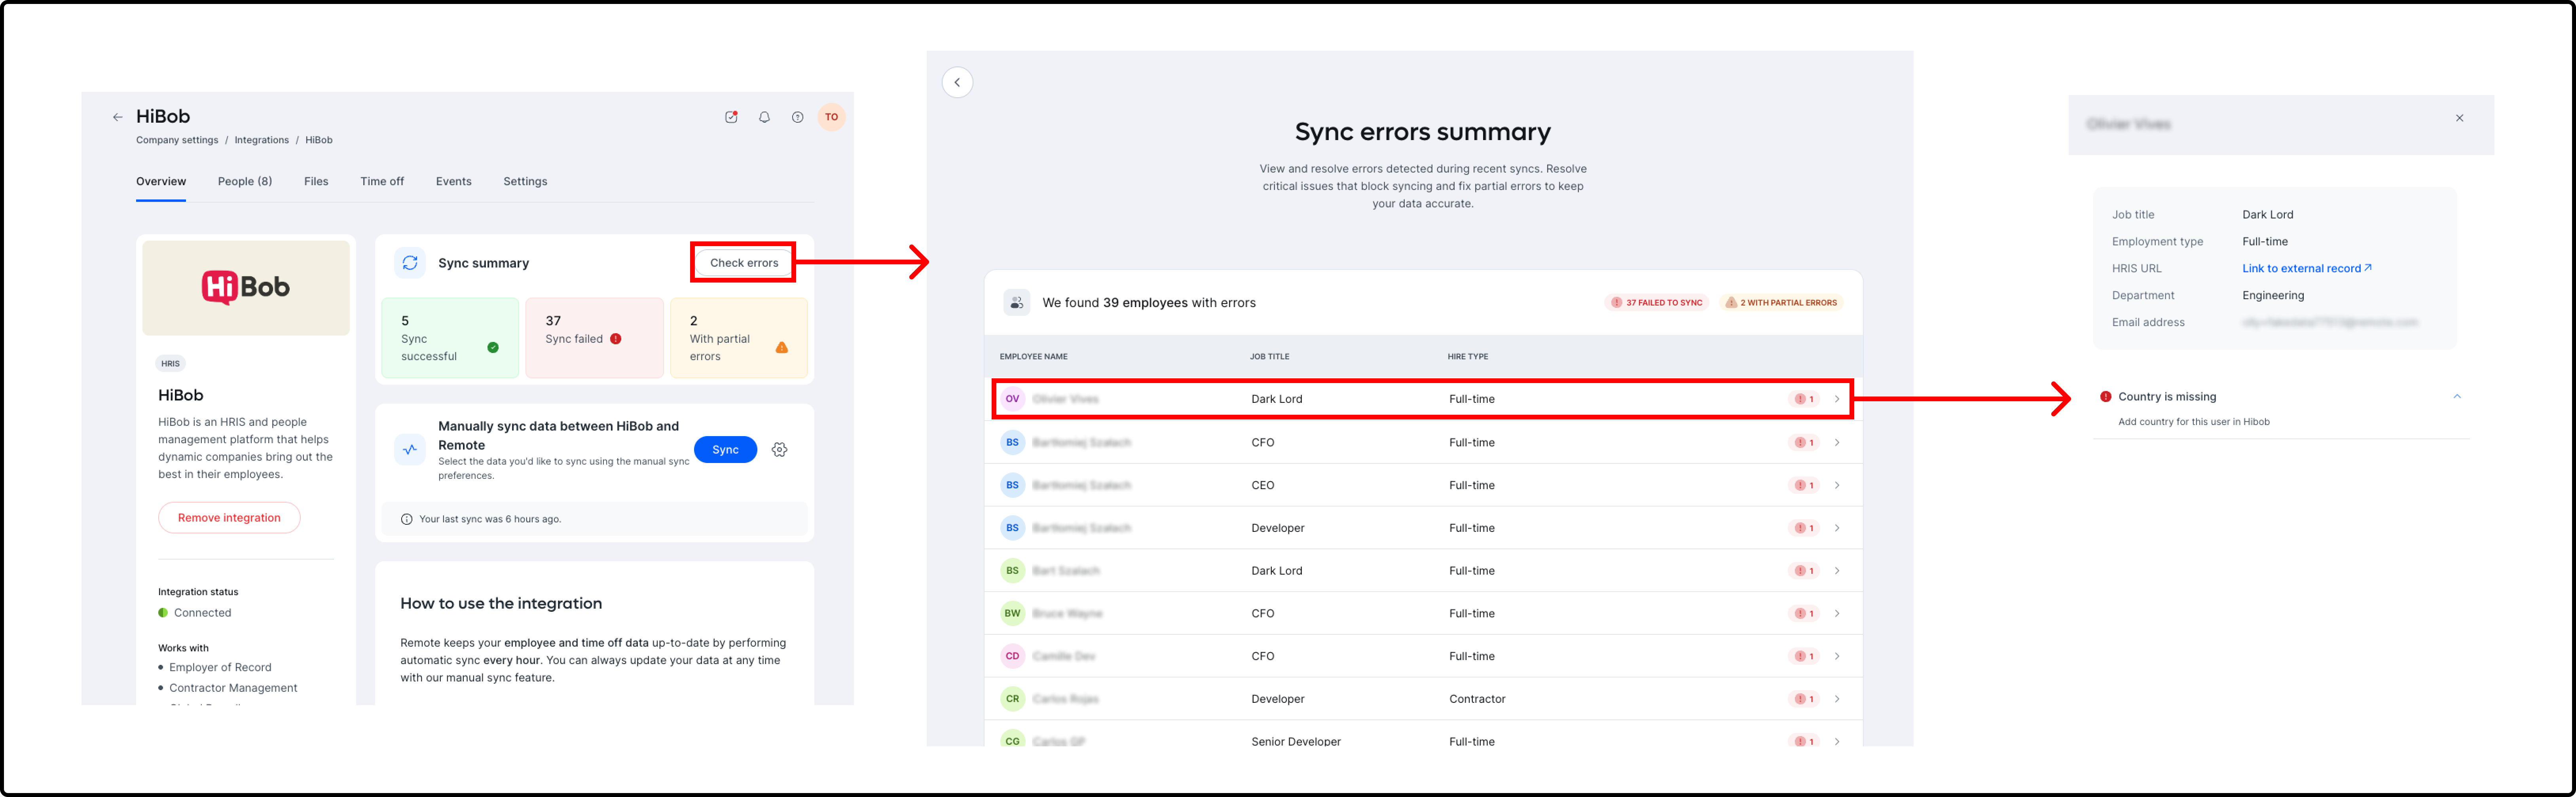2576x797 pixels.
Task: Click the Sync summary refresh icon
Action: click(410, 263)
